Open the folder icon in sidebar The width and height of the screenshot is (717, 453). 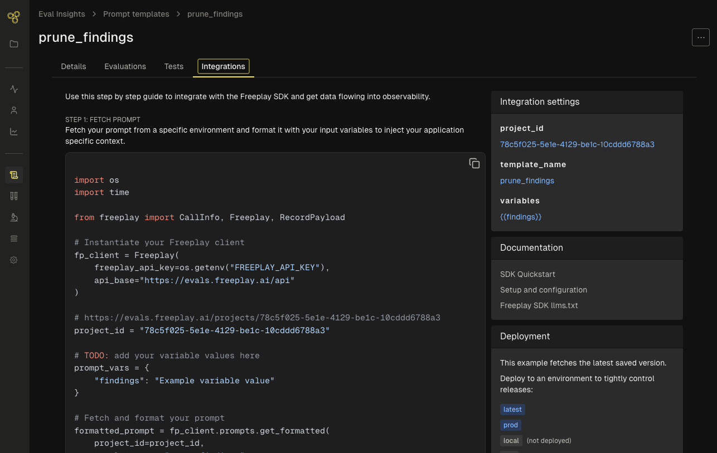tap(14, 44)
